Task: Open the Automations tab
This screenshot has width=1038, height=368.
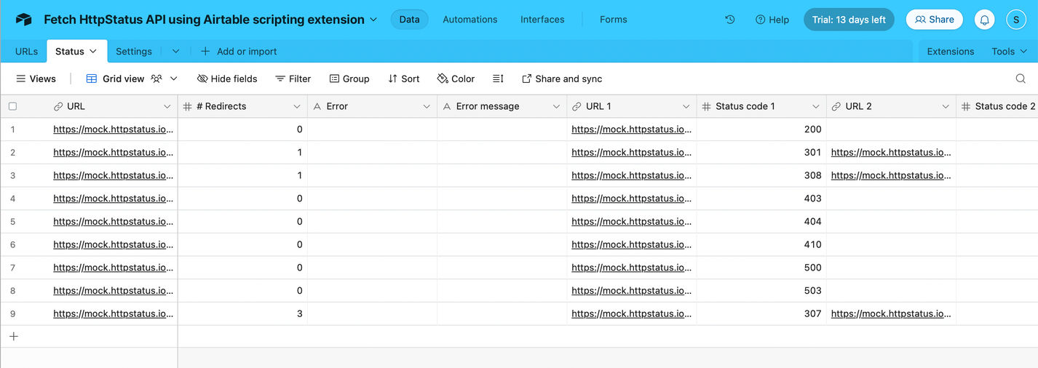Action: [x=470, y=20]
